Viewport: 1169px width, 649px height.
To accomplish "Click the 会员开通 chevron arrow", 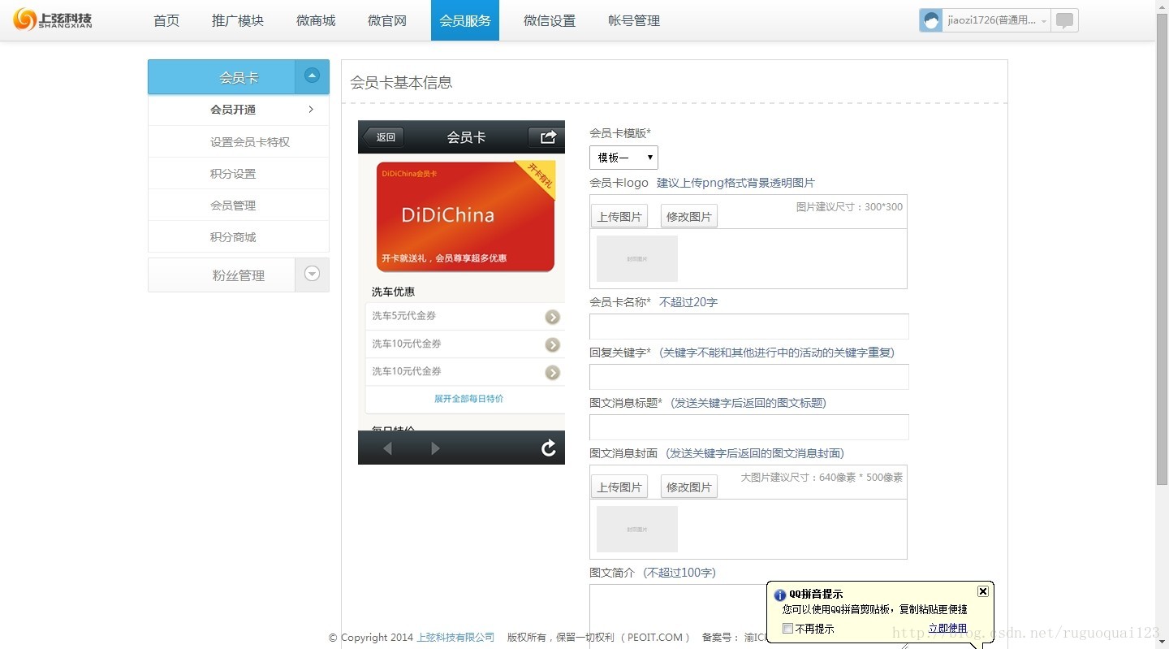I will pos(311,110).
